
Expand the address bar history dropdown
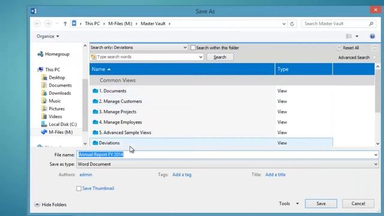click(284, 24)
